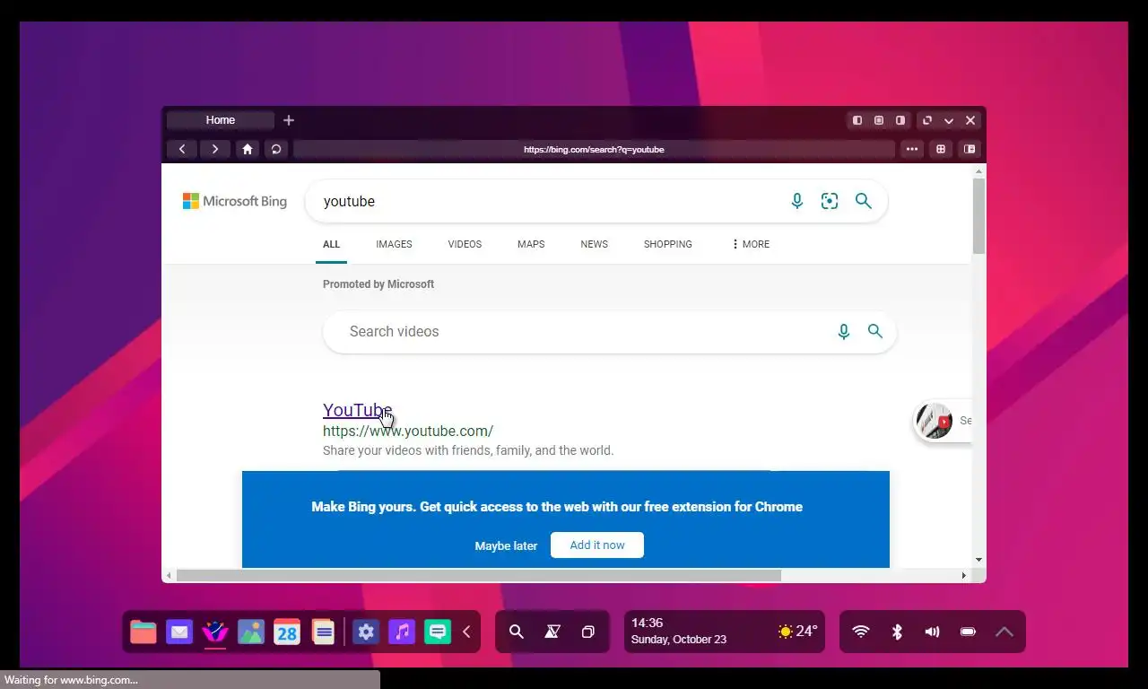Image resolution: width=1148 pixels, height=689 pixels.
Task: Click the scroll right arrow on scrollbar
Action: point(964,575)
